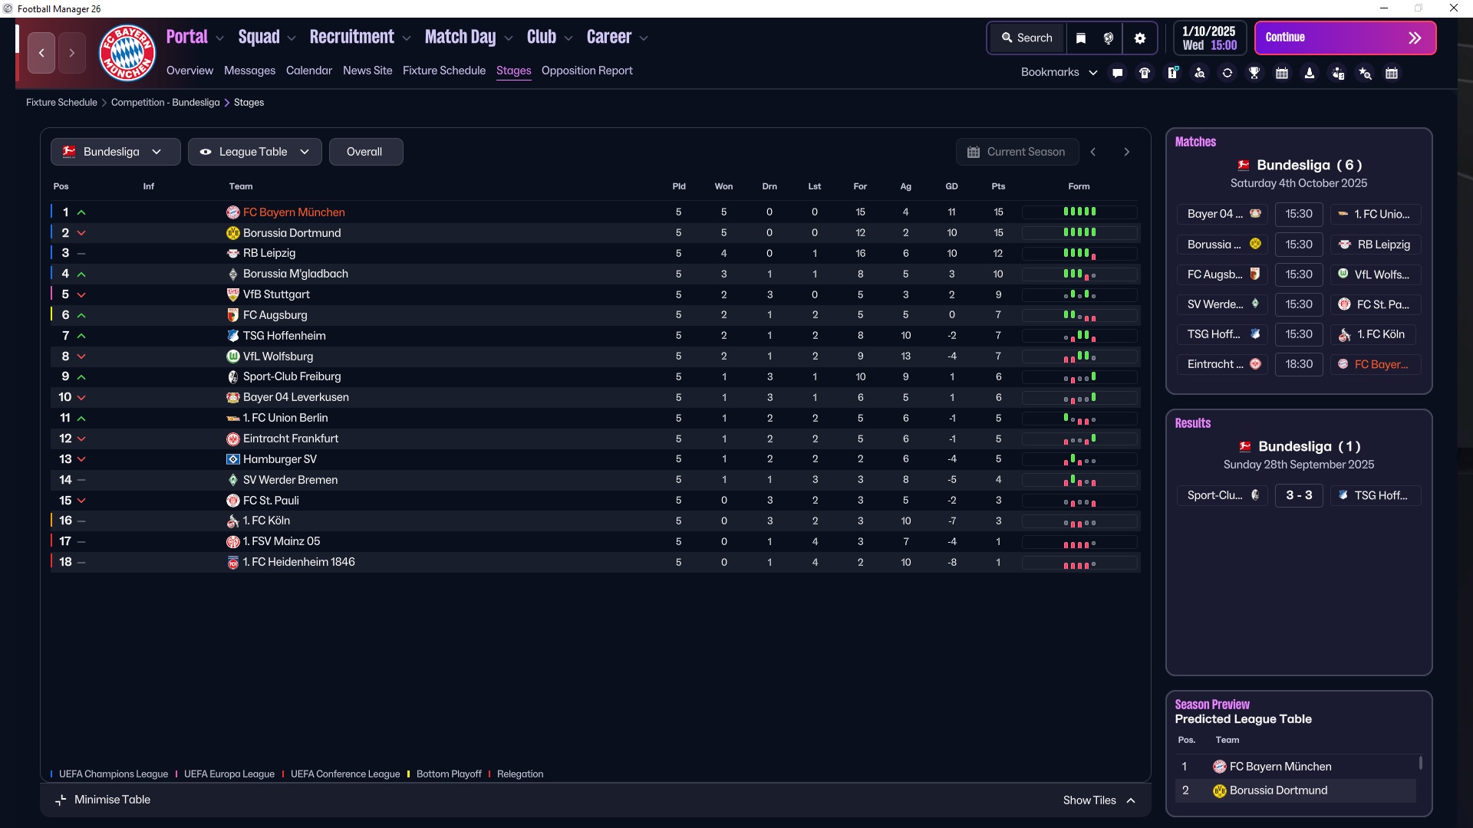Open the training cone bookmark icon
1473x828 pixels.
[1310, 73]
